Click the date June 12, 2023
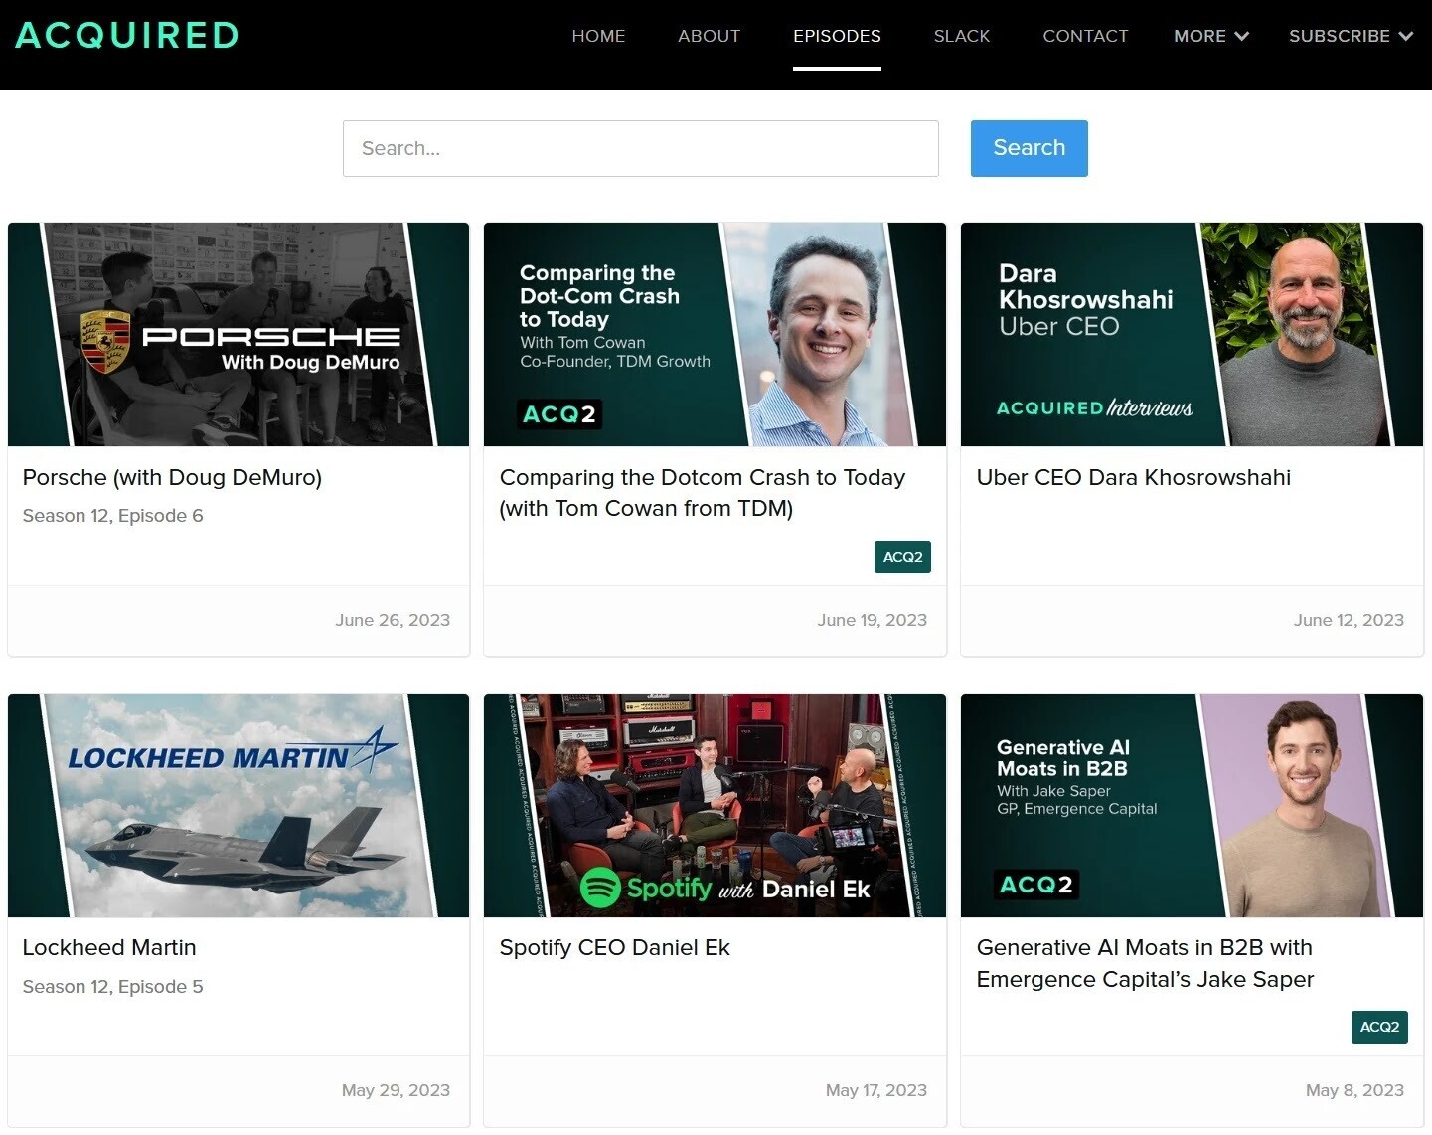1432x1135 pixels. pyautogui.click(x=1349, y=620)
